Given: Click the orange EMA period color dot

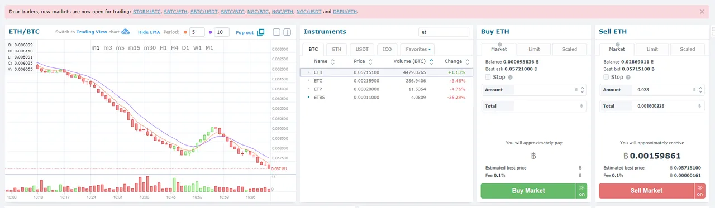Looking at the screenshot, I should point(185,32).
